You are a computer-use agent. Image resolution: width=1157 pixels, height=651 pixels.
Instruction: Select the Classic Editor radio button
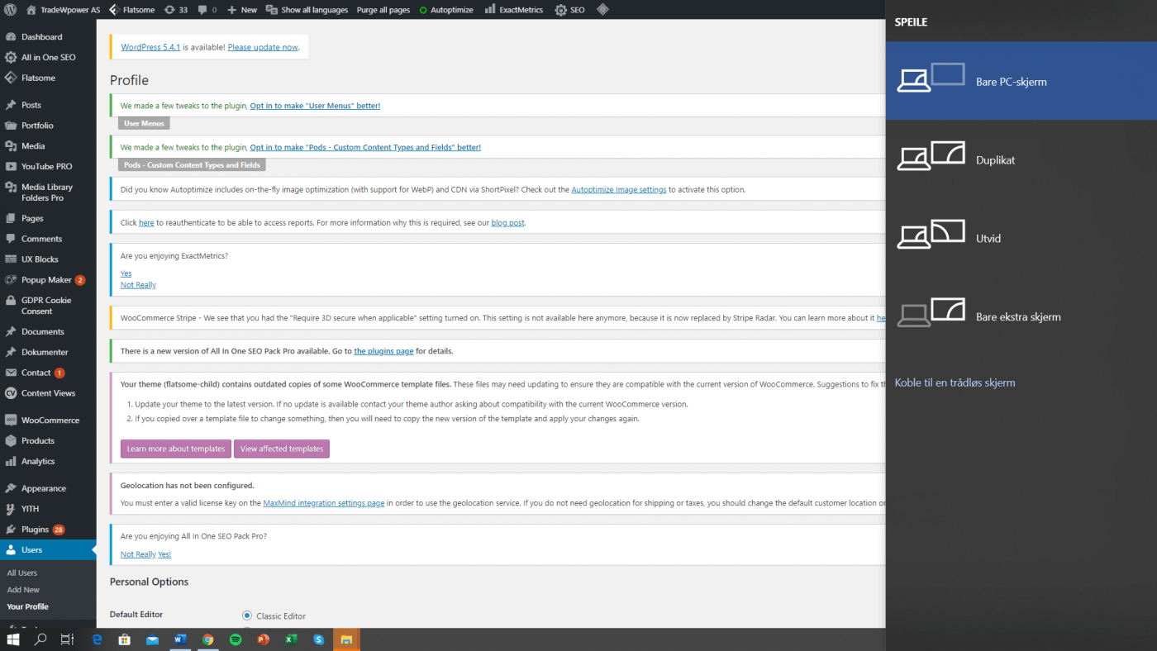pos(247,615)
